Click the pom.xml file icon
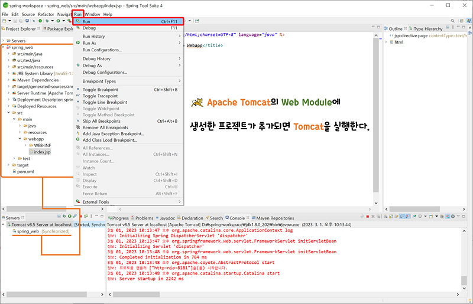The height and width of the screenshot is (304, 473). 14,171
